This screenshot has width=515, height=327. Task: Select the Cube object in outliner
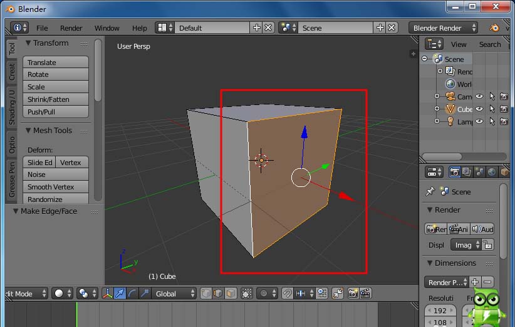(x=464, y=109)
